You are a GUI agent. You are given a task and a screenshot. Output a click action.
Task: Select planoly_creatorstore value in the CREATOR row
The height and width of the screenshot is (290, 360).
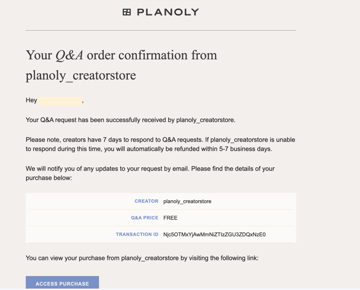click(x=187, y=201)
